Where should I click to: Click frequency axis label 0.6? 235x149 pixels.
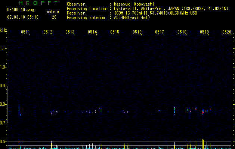(x=3, y=142)
